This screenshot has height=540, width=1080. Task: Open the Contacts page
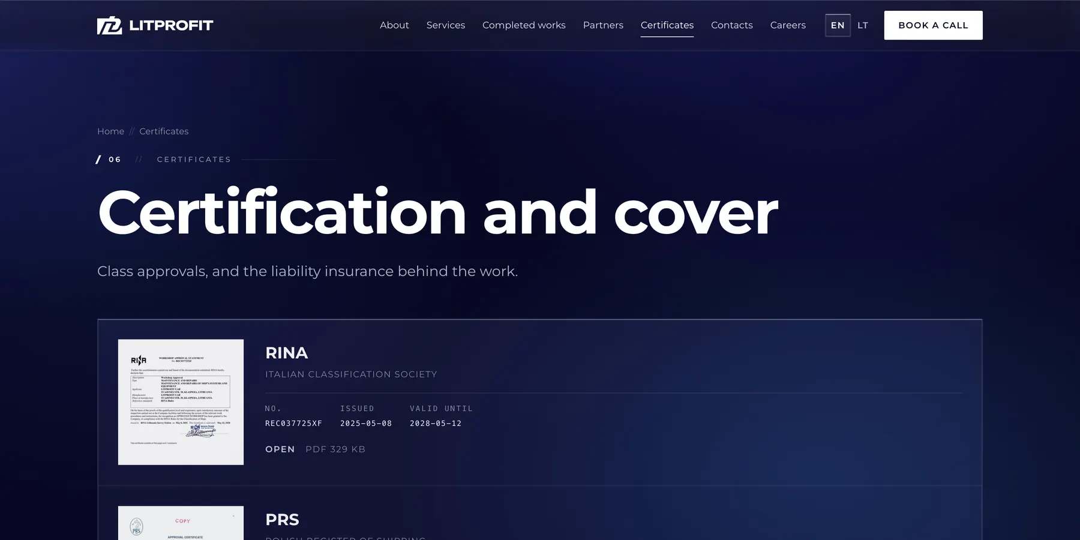click(x=732, y=25)
